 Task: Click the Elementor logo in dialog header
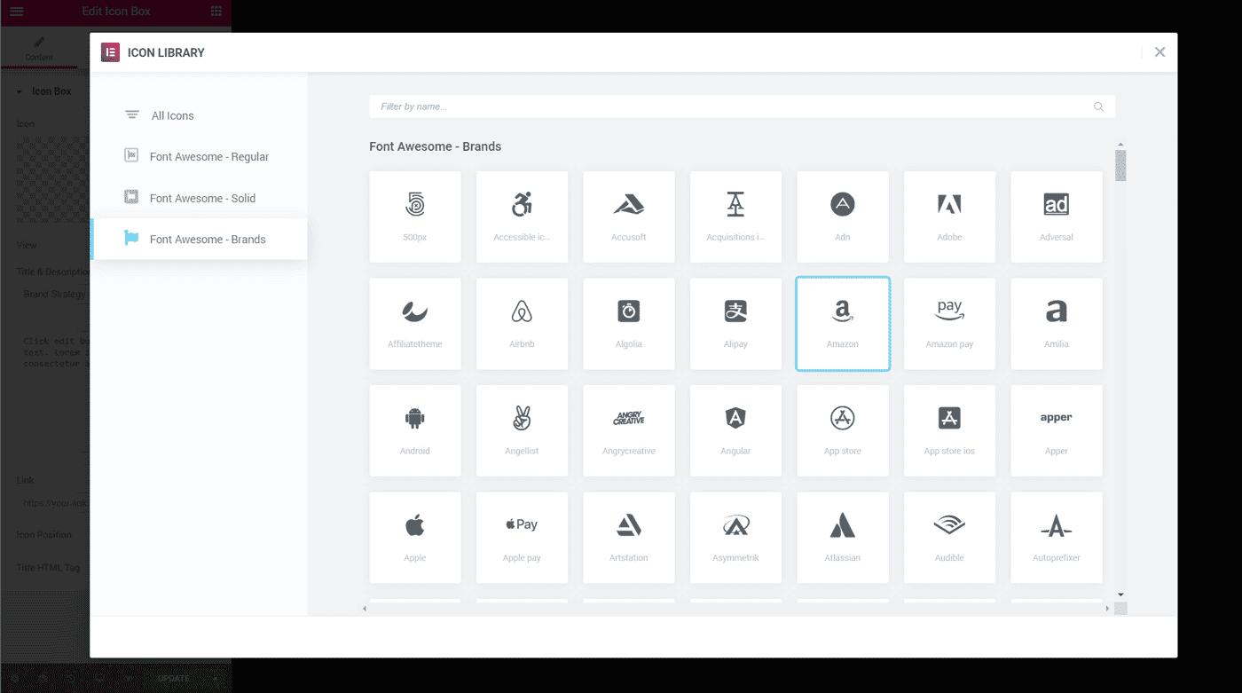pos(110,52)
